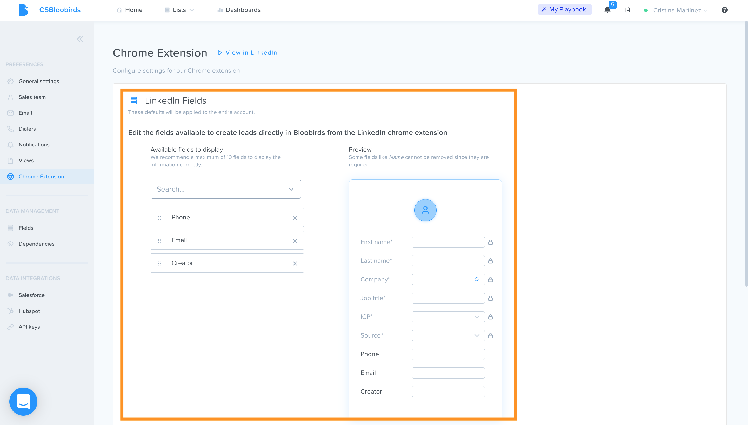Click the Chrome Extension sidebar icon
The image size is (748, 425).
pyautogui.click(x=10, y=177)
